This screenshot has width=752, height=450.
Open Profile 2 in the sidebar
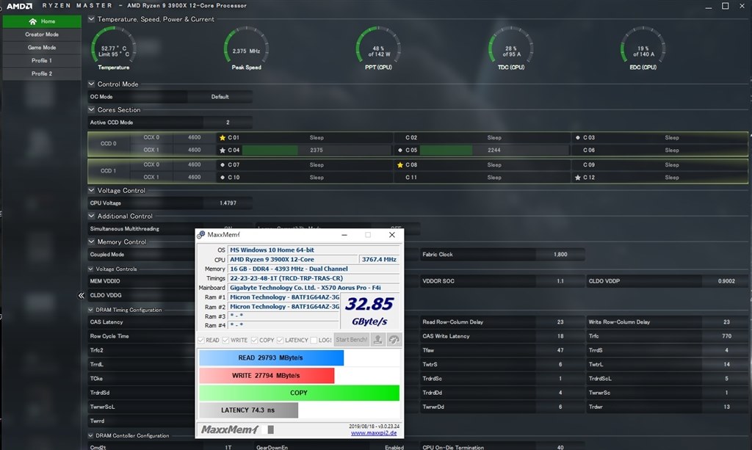tap(42, 74)
